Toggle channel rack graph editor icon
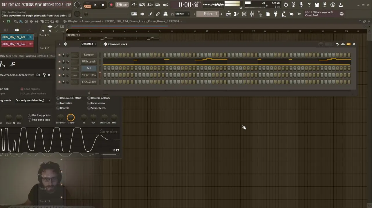The width and height of the screenshot is (372, 208). pyautogui.click(x=343, y=44)
